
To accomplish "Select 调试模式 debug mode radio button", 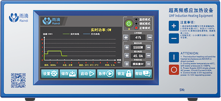I will 136,23.
